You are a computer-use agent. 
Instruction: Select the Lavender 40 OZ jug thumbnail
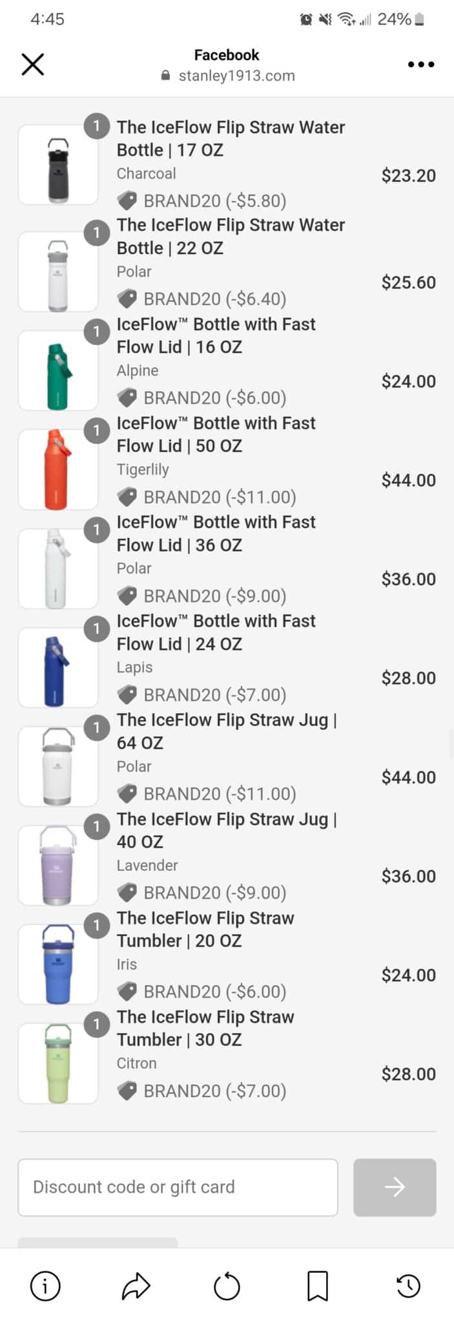[x=58, y=865]
